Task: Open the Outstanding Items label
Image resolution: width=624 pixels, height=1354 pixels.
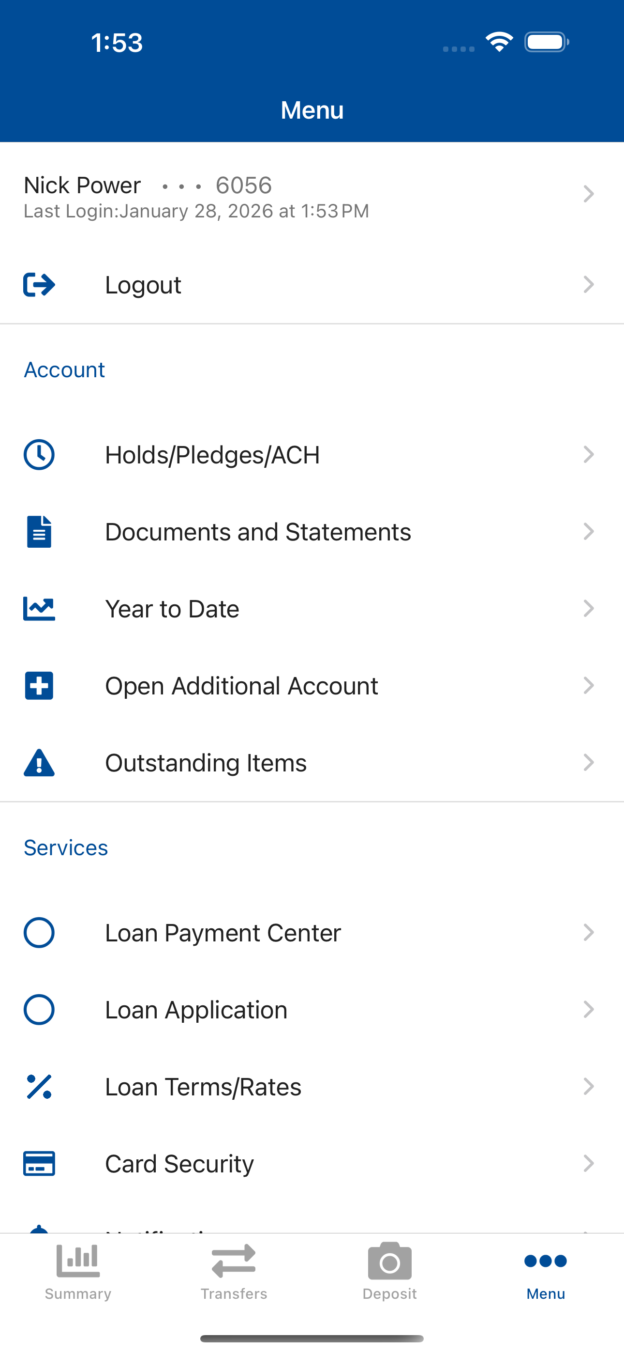Action: tap(206, 763)
